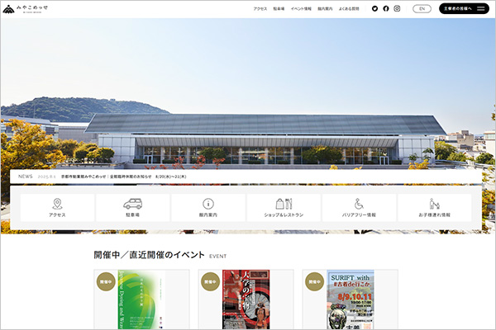Open 館内案内 in the top navigation
496x330 pixels.
click(325, 9)
